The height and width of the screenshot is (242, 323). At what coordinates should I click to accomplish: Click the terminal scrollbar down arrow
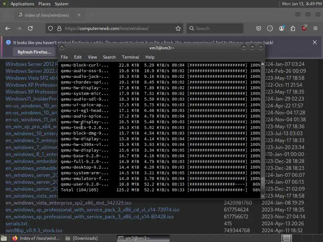coord(263,197)
